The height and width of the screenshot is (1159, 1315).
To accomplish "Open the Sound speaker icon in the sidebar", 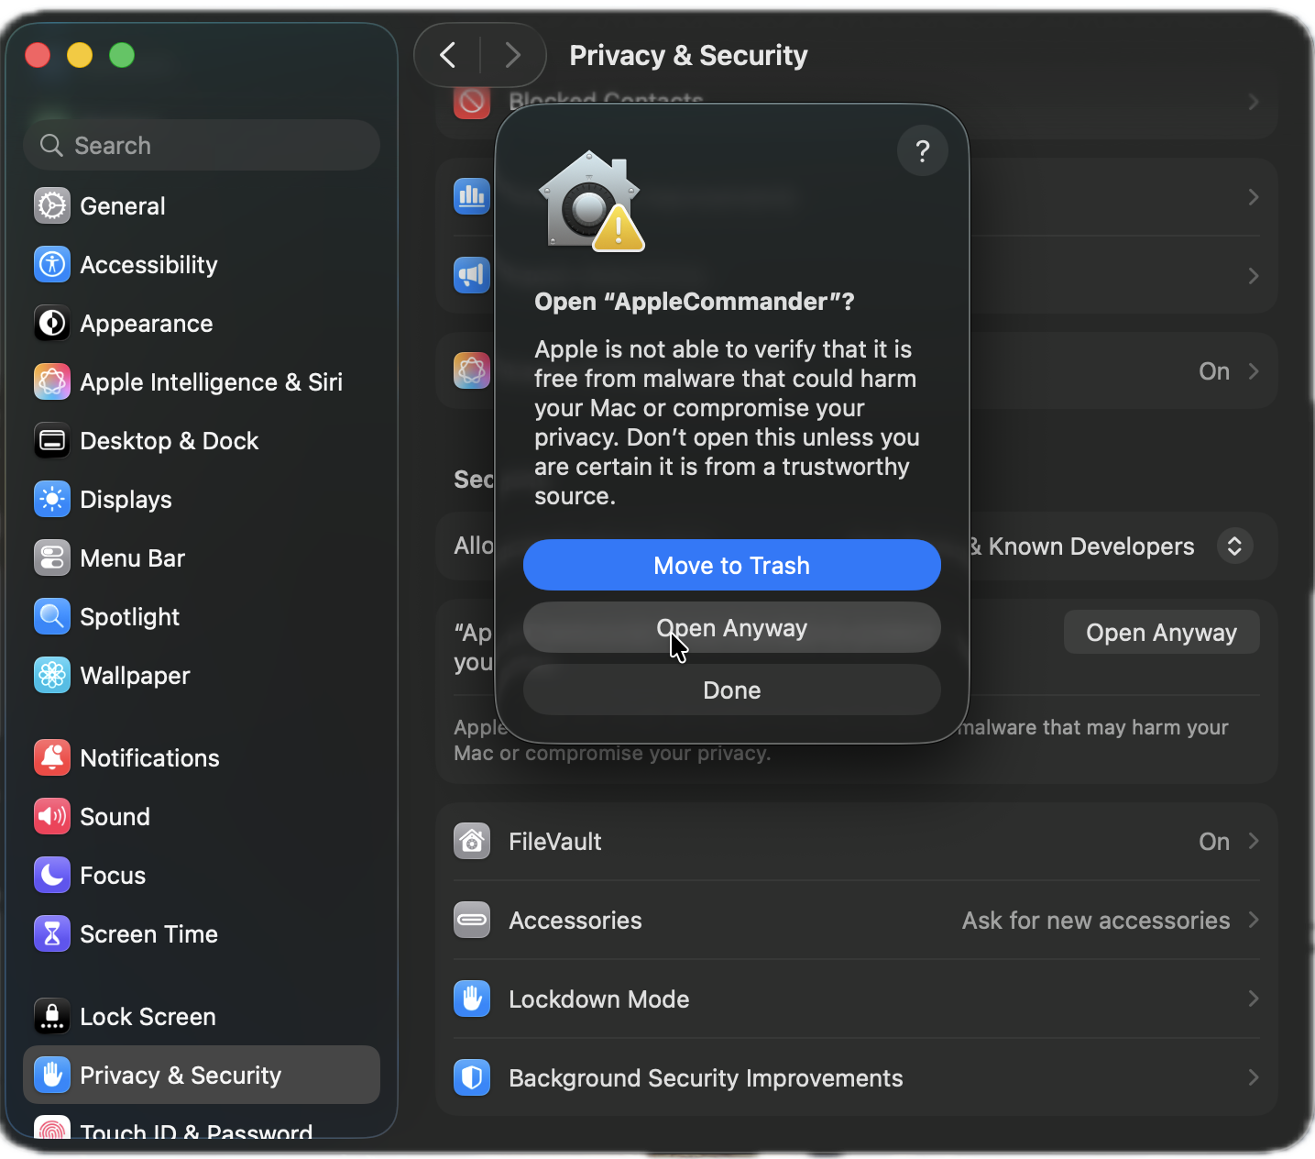I will [52, 816].
